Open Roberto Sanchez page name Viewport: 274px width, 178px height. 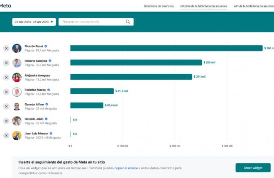[36, 61]
